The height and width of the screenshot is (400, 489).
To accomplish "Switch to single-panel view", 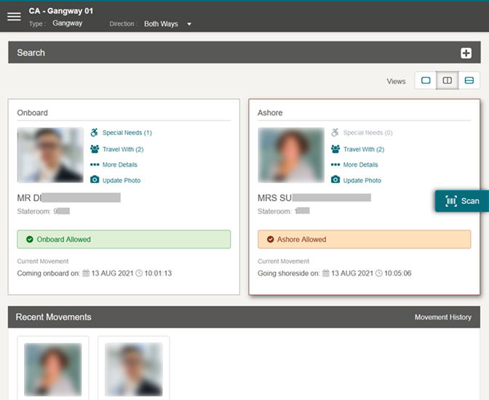I will point(426,81).
